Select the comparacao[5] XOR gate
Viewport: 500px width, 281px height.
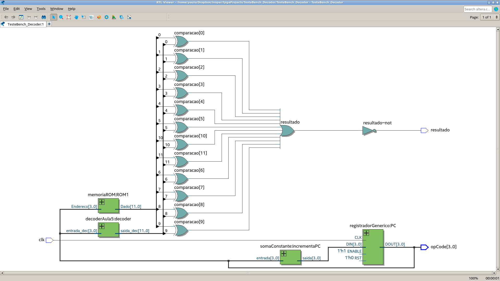(x=182, y=127)
